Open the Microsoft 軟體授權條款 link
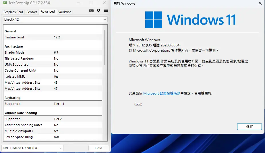265x153 pixels. click(162, 93)
